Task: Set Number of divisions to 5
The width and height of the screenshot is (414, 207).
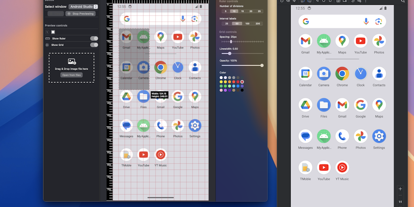Action: pyautogui.click(x=226, y=11)
